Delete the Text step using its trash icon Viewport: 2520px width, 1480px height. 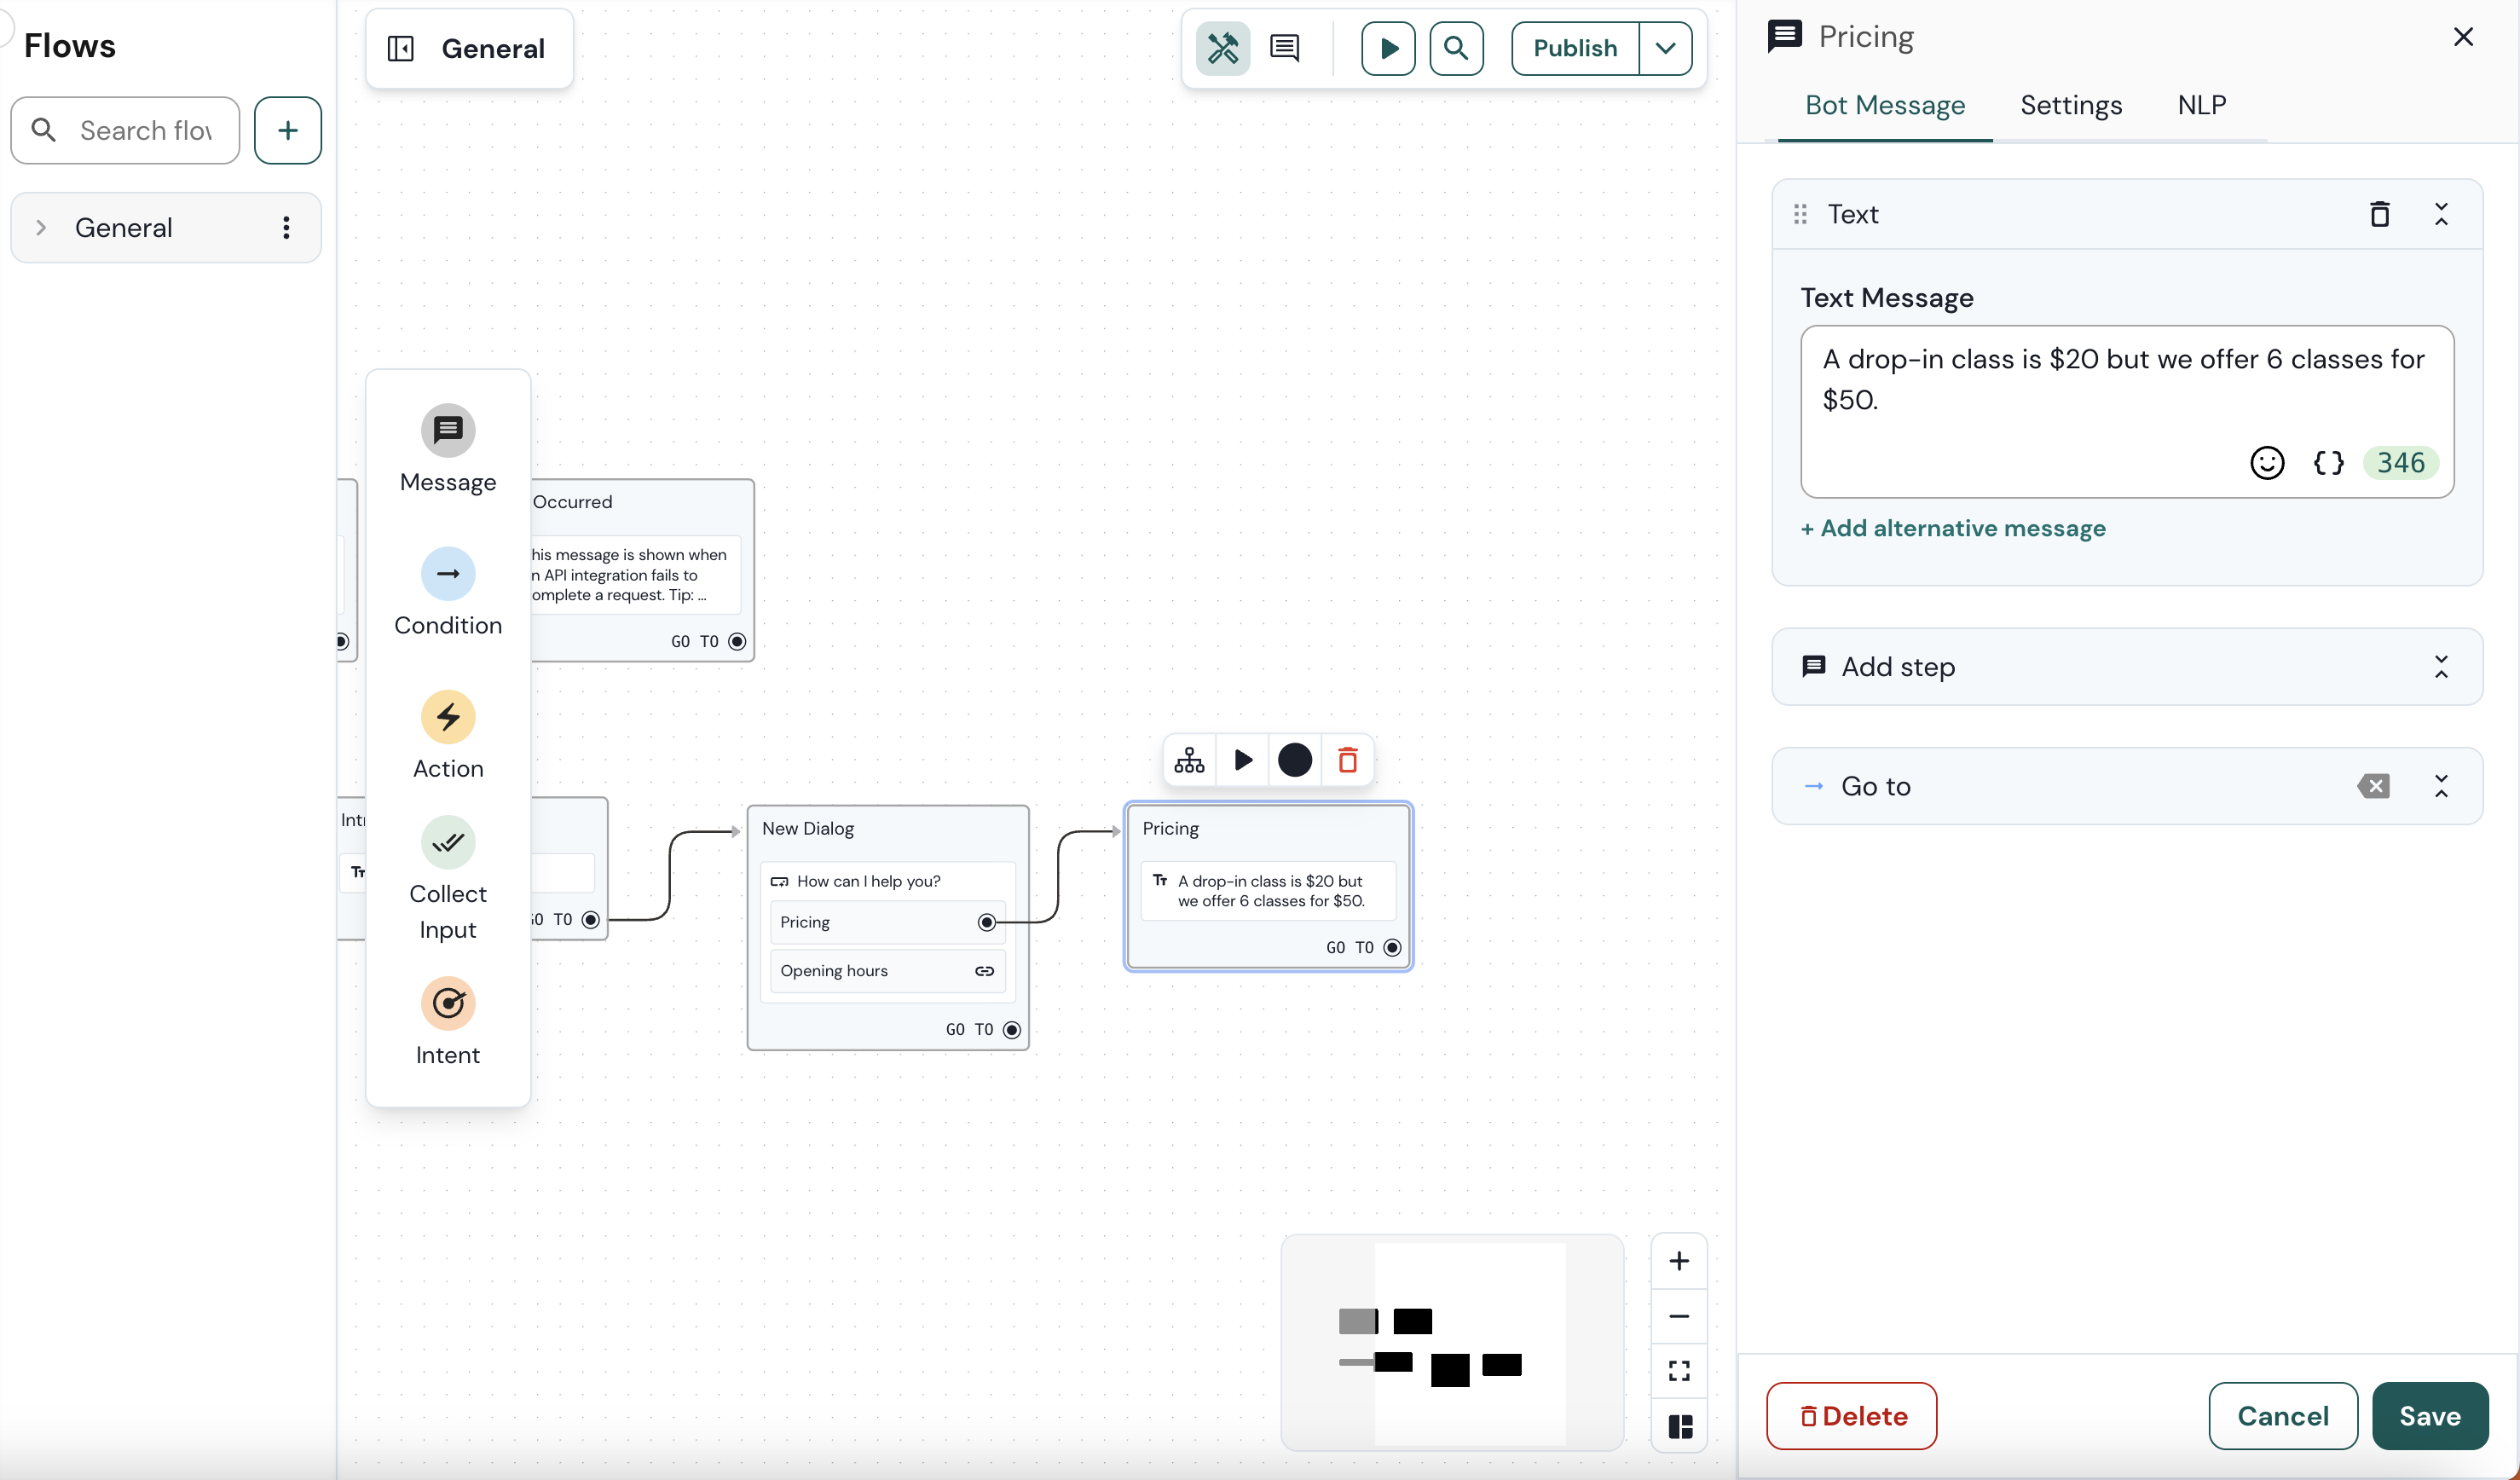coord(2380,214)
